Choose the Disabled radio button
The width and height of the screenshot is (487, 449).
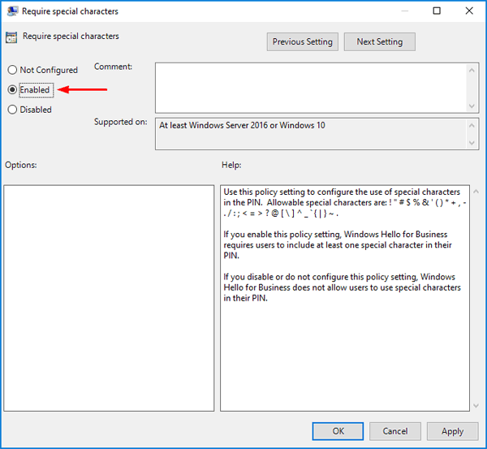pos(12,110)
